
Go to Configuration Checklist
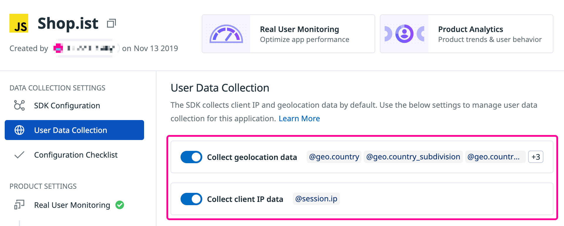(x=76, y=155)
